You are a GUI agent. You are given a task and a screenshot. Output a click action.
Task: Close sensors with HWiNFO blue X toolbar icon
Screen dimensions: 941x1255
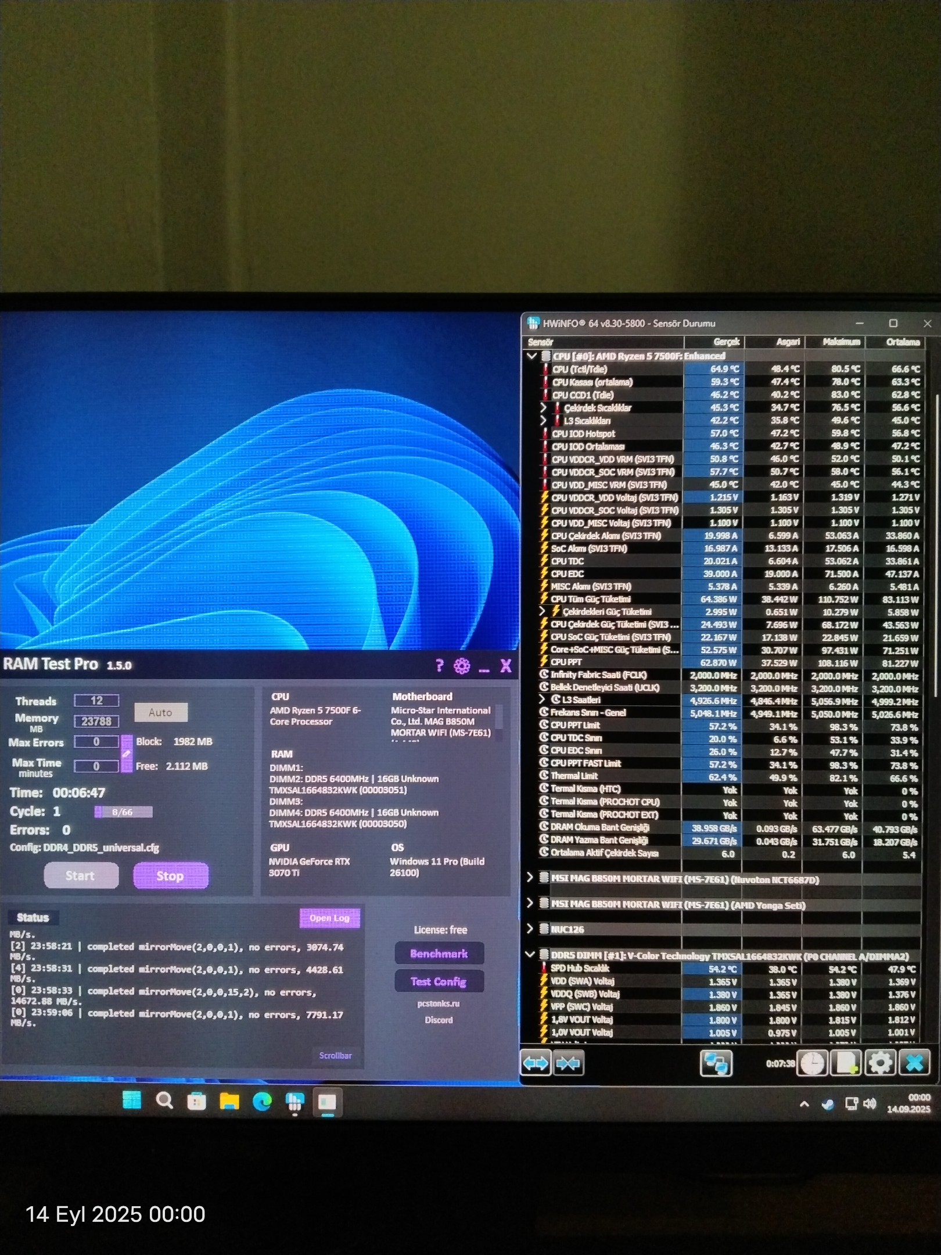tap(914, 1063)
